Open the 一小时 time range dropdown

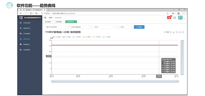coord(125,27)
